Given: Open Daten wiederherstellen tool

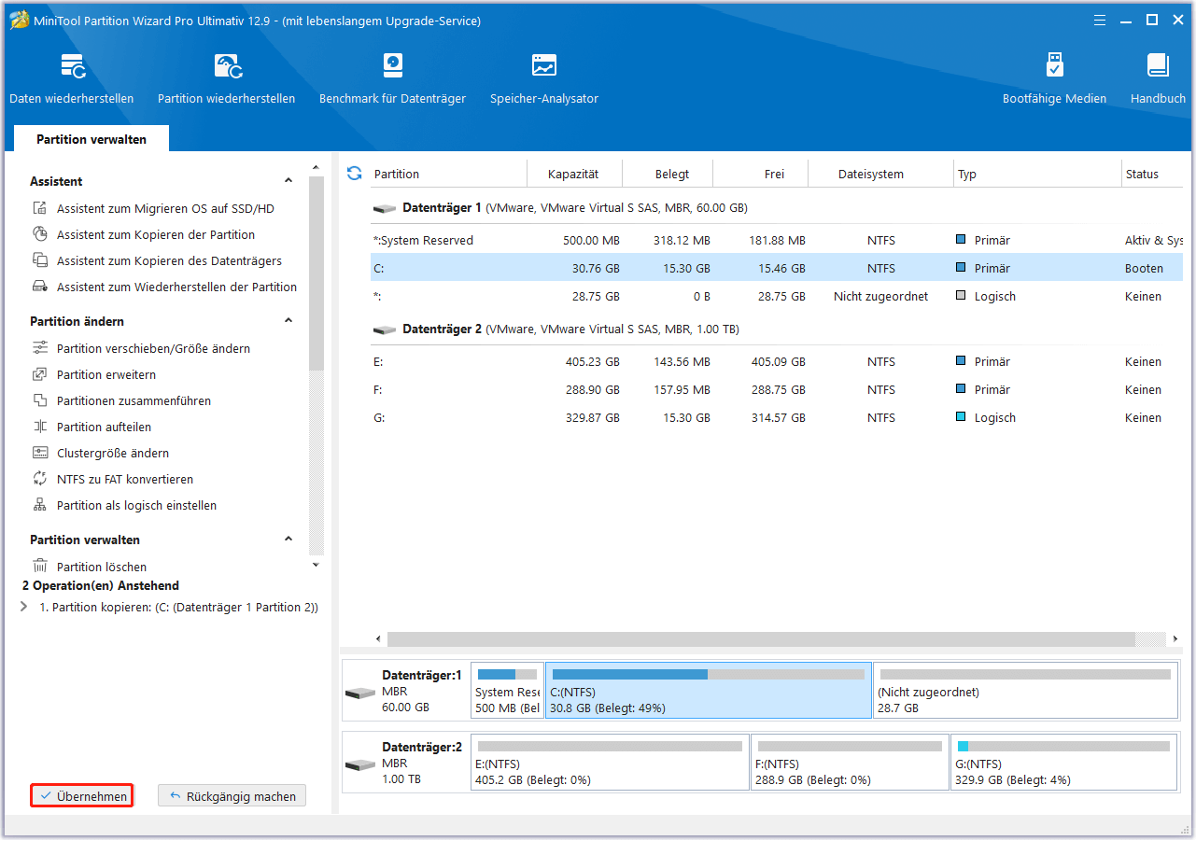Looking at the screenshot, I should pyautogui.click(x=72, y=78).
